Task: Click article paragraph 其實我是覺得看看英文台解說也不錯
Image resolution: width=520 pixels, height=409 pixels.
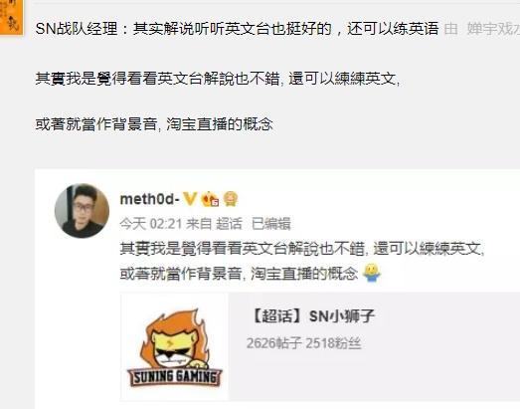Action: tap(218, 79)
